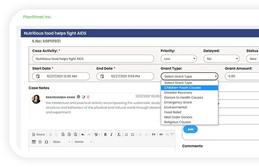Expand the Styles dropdown in editor
The height and width of the screenshot is (167, 259).
61,142
